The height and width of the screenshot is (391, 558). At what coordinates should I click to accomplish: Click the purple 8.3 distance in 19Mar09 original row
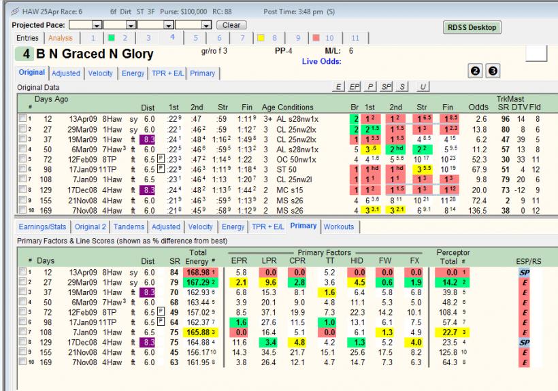pyautogui.click(x=148, y=139)
